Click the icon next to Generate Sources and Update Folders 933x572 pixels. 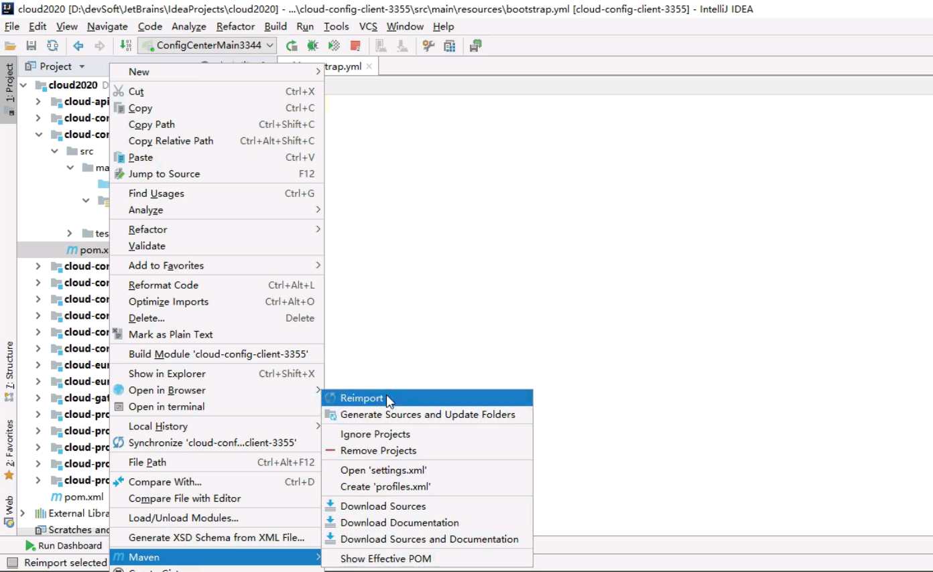330,415
